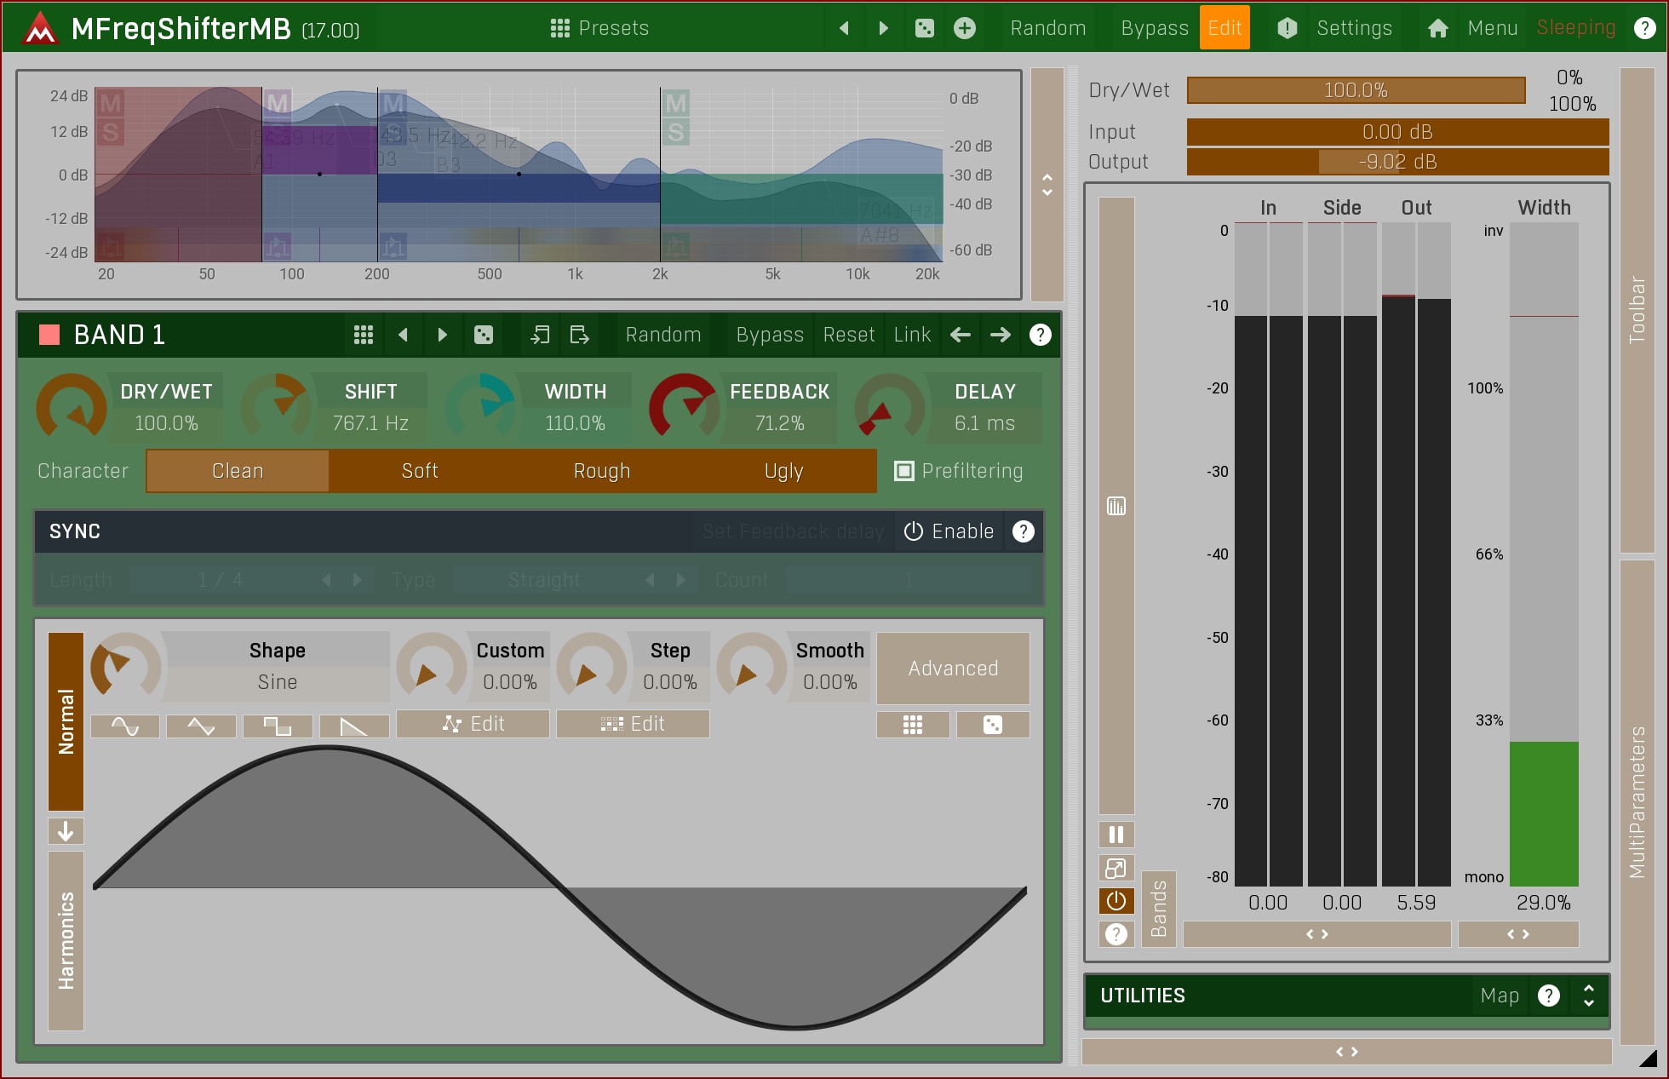Expand the Utilities panel arrows
The width and height of the screenshot is (1669, 1079).
1588,996
